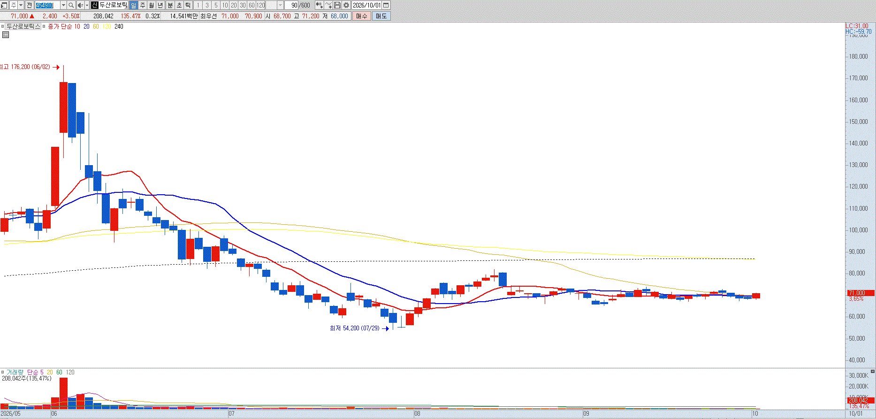
Task: Click the stock code input field 454910
Action: [48, 5]
